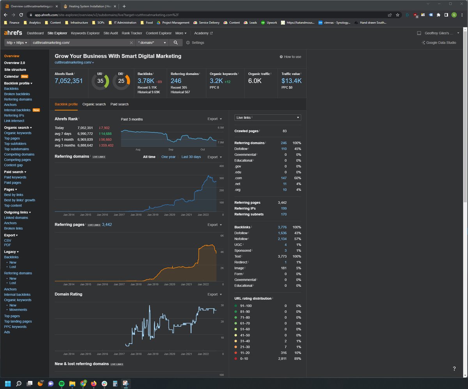Viewport: 468px width, 389px height.
Task: Click the 246 Referring domains value
Action: (176, 81)
